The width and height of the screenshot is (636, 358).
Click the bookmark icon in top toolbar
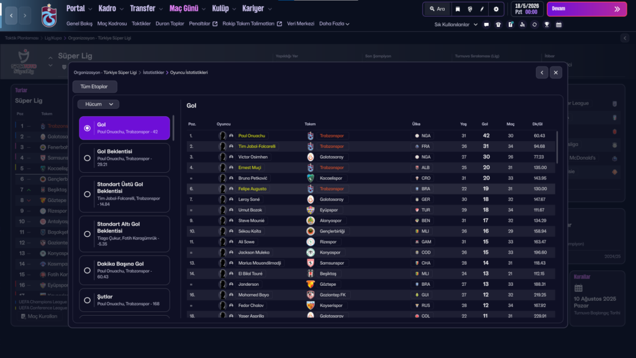point(458,9)
